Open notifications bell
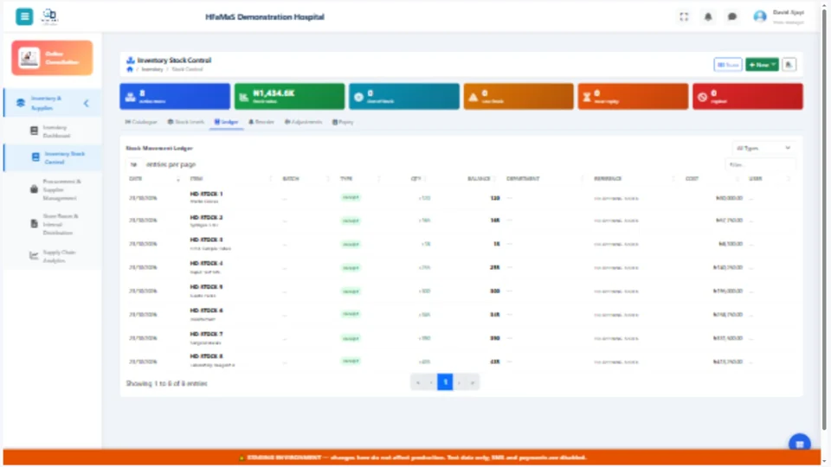Viewport: 831px width, 467px height. [708, 17]
